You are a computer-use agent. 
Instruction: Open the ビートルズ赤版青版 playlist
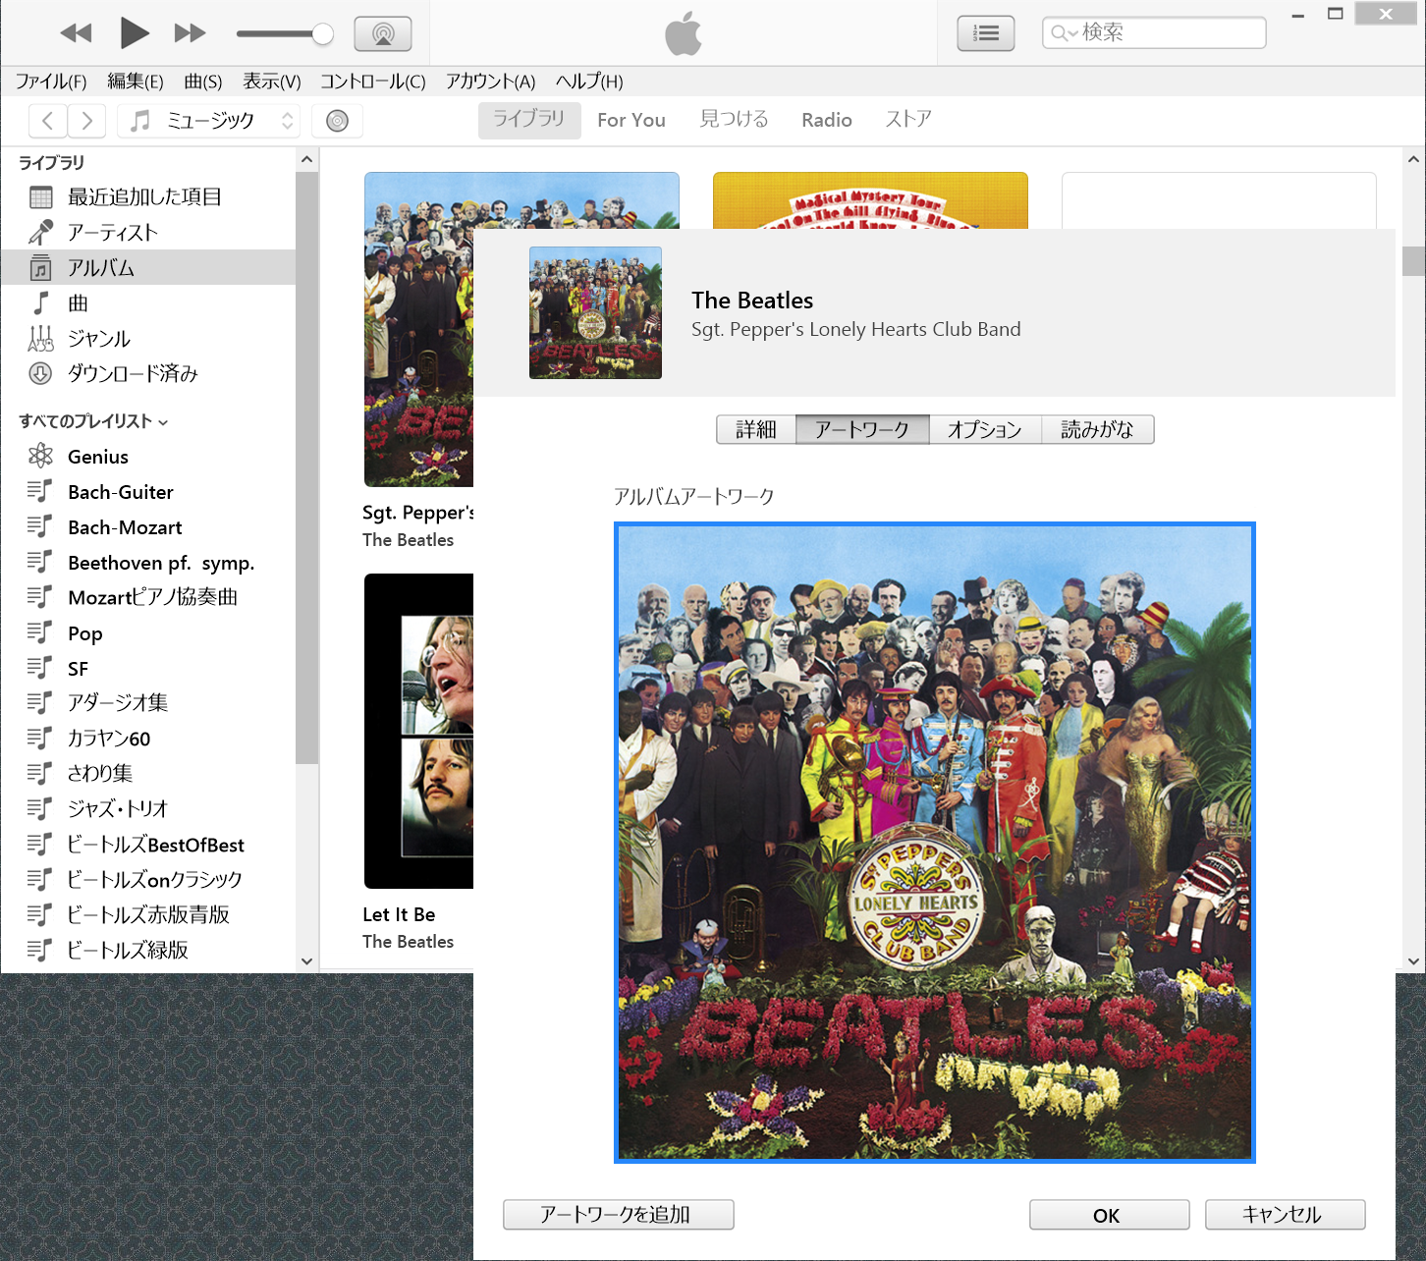(148, 915)
